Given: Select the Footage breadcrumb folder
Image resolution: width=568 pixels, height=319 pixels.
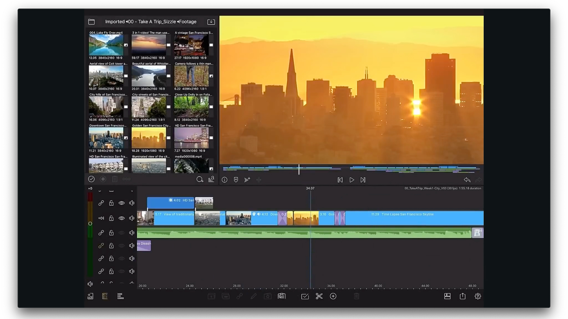Looking at the screenshot, I should 188,22.
